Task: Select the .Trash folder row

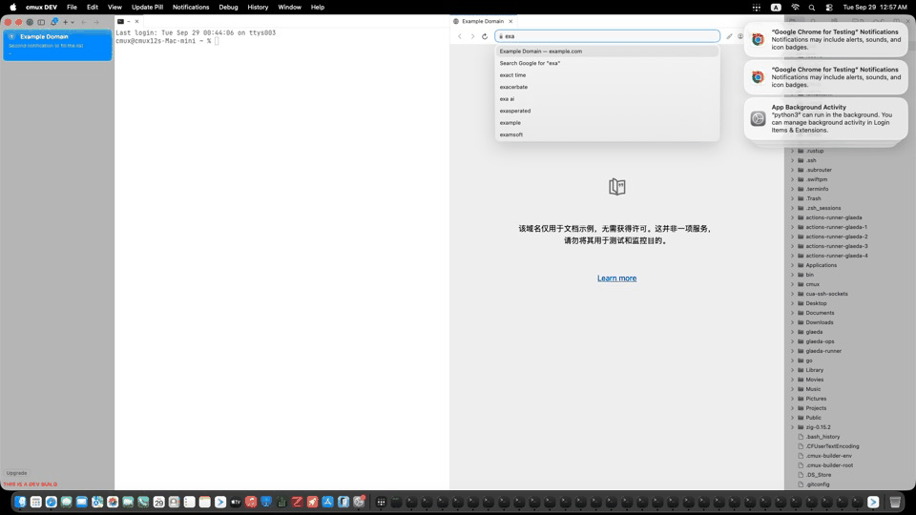Action: 850,198
